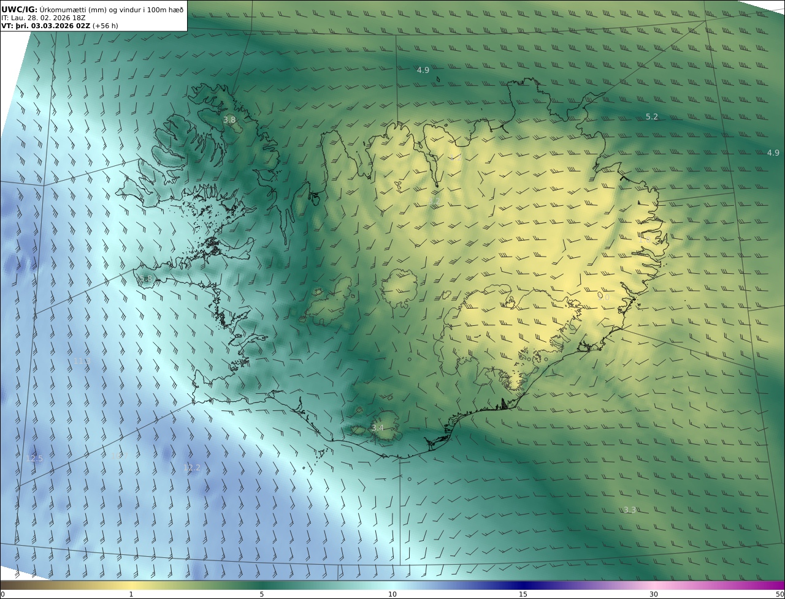Click the IT initialization time line 'Lau. 28. 02. 2026 18Z'
This screenshot has height=599, width=785.
[x=44, y=18]
